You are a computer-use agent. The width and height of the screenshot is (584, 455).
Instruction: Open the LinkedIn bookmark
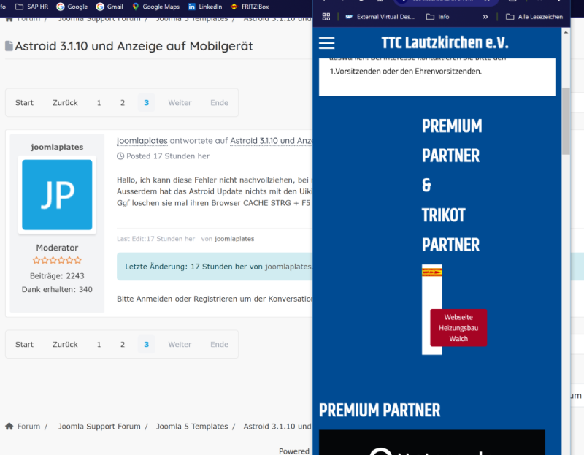coord(205,7)
